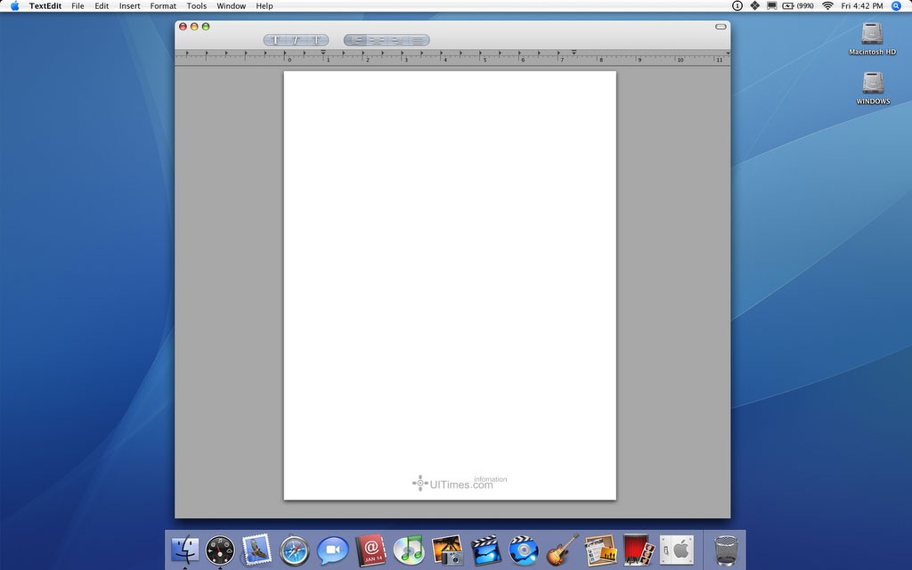912x570 pixels.
Task: Select right text alignment
Action: pyautogui.click(x=397, y=40)
